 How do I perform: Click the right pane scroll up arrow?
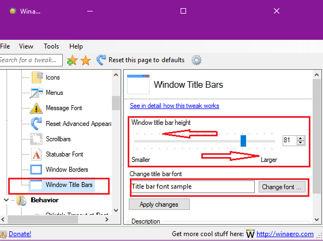pyautogui.click(x=316, y=75)
